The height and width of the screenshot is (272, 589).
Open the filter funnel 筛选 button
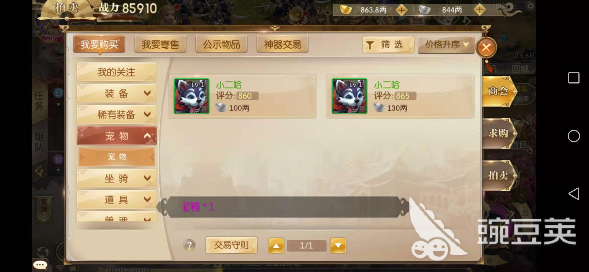[x=388, y=45]
